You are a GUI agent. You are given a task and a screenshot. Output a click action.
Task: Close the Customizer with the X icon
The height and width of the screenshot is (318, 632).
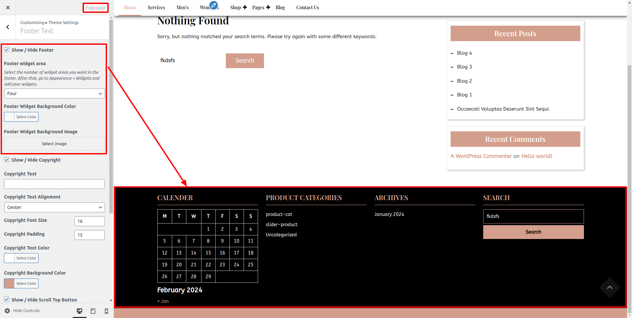click(x=8, y=8)
